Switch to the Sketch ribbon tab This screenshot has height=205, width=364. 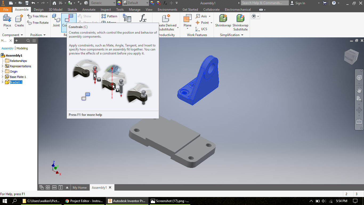click(x=72, y=9)
